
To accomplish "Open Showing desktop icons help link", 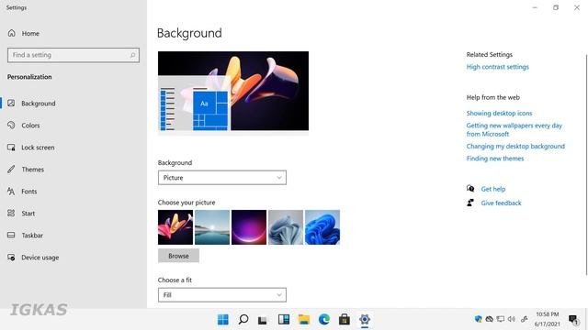I will pyautogui.click(x=499, y=113).
